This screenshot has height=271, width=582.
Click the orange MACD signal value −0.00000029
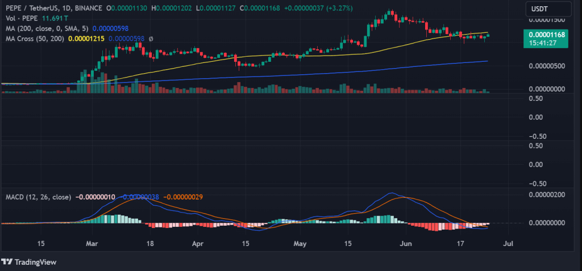(x=183, y=197)
